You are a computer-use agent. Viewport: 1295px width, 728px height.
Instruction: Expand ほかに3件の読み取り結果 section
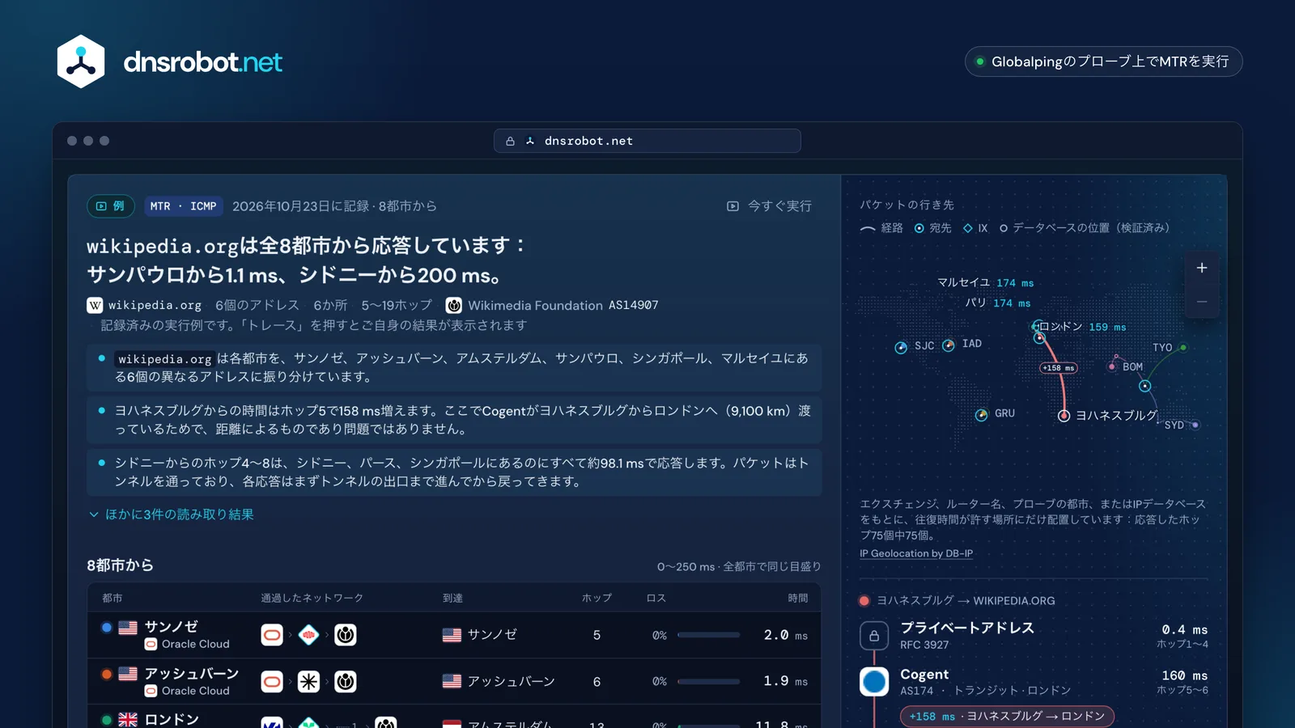172,514
